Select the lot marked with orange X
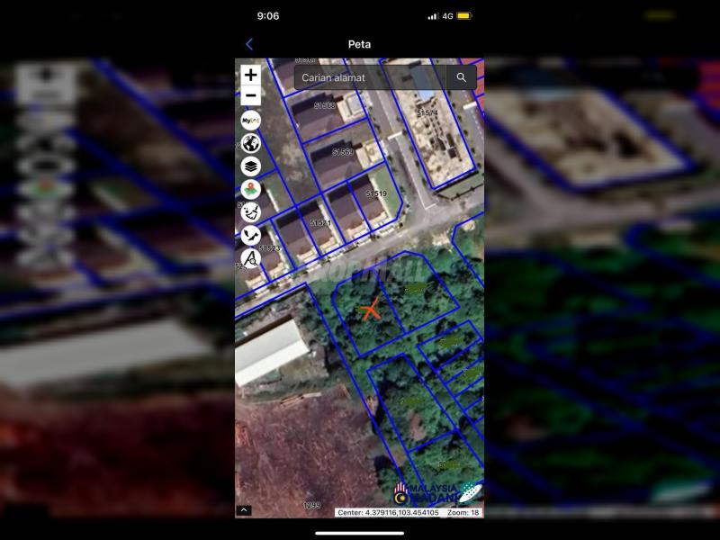This screenshot has width=720, height=540. [x=370, y=310]
